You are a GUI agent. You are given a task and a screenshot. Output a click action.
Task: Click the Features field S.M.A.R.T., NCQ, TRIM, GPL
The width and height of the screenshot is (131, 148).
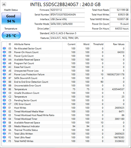(x=90, y=38)
